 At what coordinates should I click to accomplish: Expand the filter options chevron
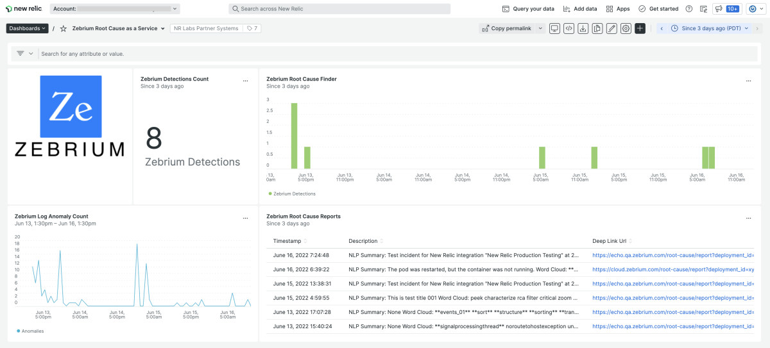pos(31,54)
